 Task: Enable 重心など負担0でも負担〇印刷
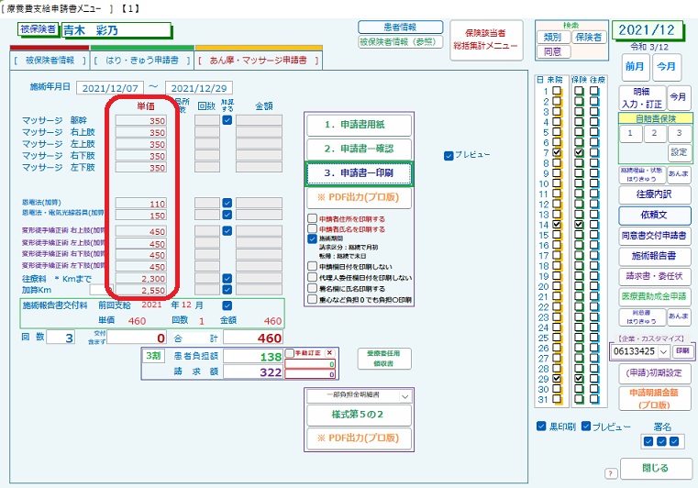pyautogui.click(x=312, y=299)
